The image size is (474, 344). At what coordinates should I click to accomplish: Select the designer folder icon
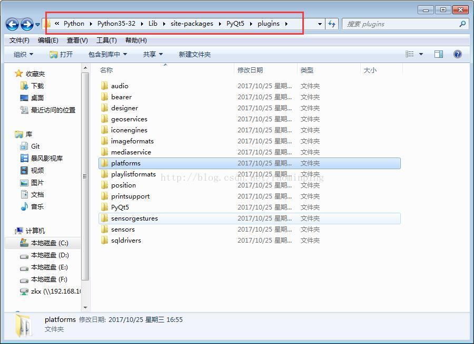coord(104,108)
